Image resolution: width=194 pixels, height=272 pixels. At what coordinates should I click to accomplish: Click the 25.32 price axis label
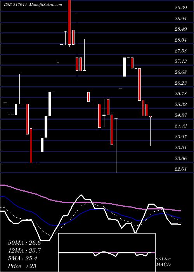[180, 105]
